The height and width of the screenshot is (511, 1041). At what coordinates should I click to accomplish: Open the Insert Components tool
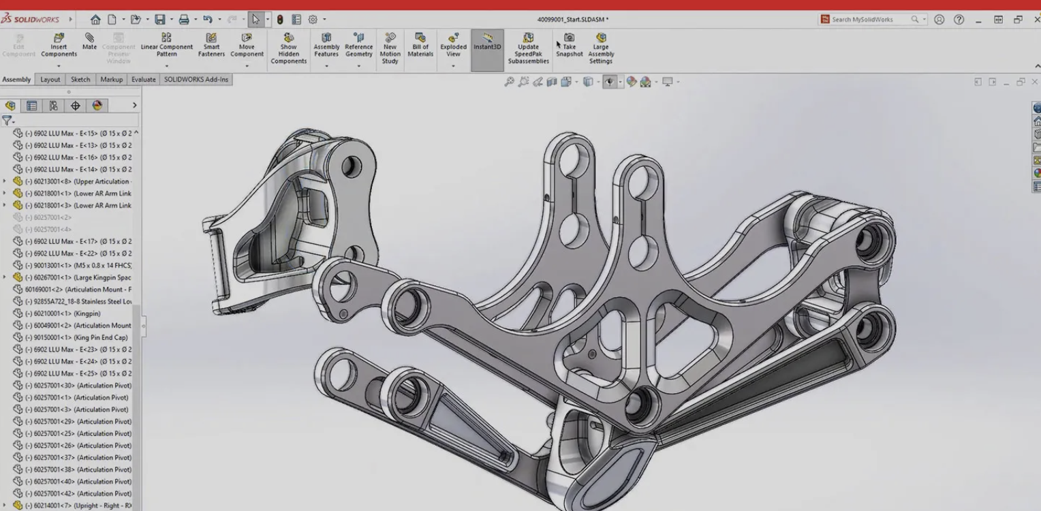click(59, 44)
